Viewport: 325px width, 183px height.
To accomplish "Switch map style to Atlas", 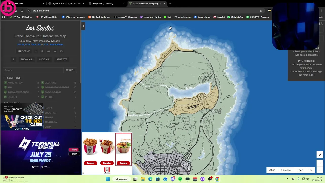I will pos(272,170).
